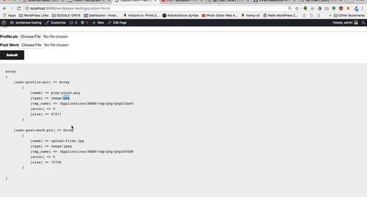The height and width of the screenshot is (206, 367).
Task: Open the Amazon.in: Prime bookmark
Action: pyautogui.click(x=141, y=15)
